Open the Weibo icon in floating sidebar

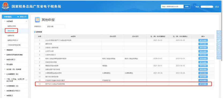(x=219, y=41)
